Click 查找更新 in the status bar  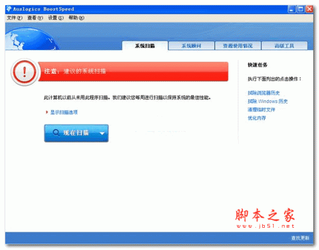(x=300, y=238)
